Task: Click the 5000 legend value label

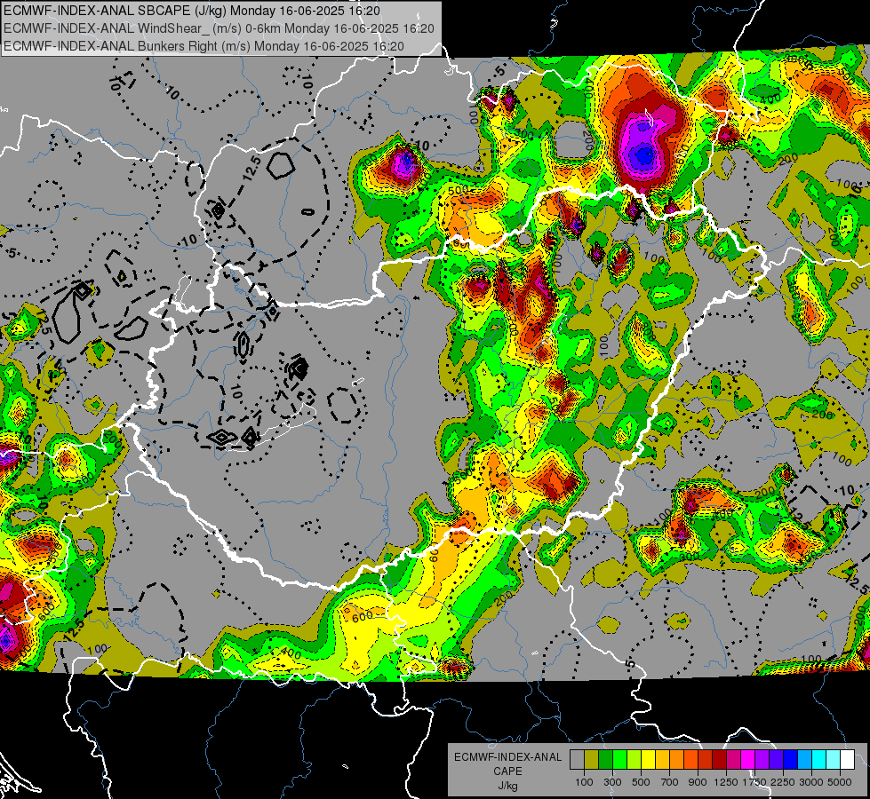Action: pyautogui.click(x=840, y=782)
